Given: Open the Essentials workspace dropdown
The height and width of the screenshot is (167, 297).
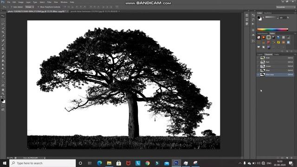Looking at the screenshot, I should pyautogui.click(x=285, y=7).
